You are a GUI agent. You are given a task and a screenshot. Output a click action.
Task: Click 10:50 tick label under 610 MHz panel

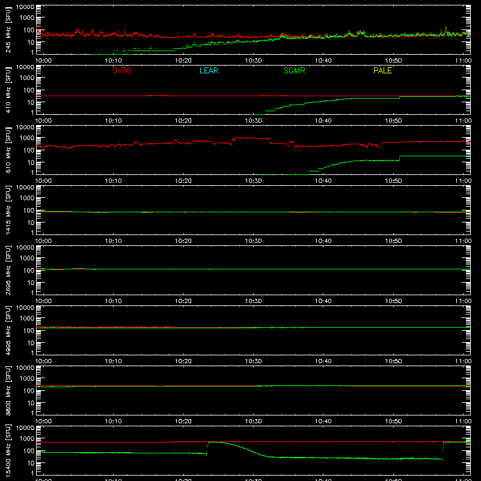pos(393,181)
